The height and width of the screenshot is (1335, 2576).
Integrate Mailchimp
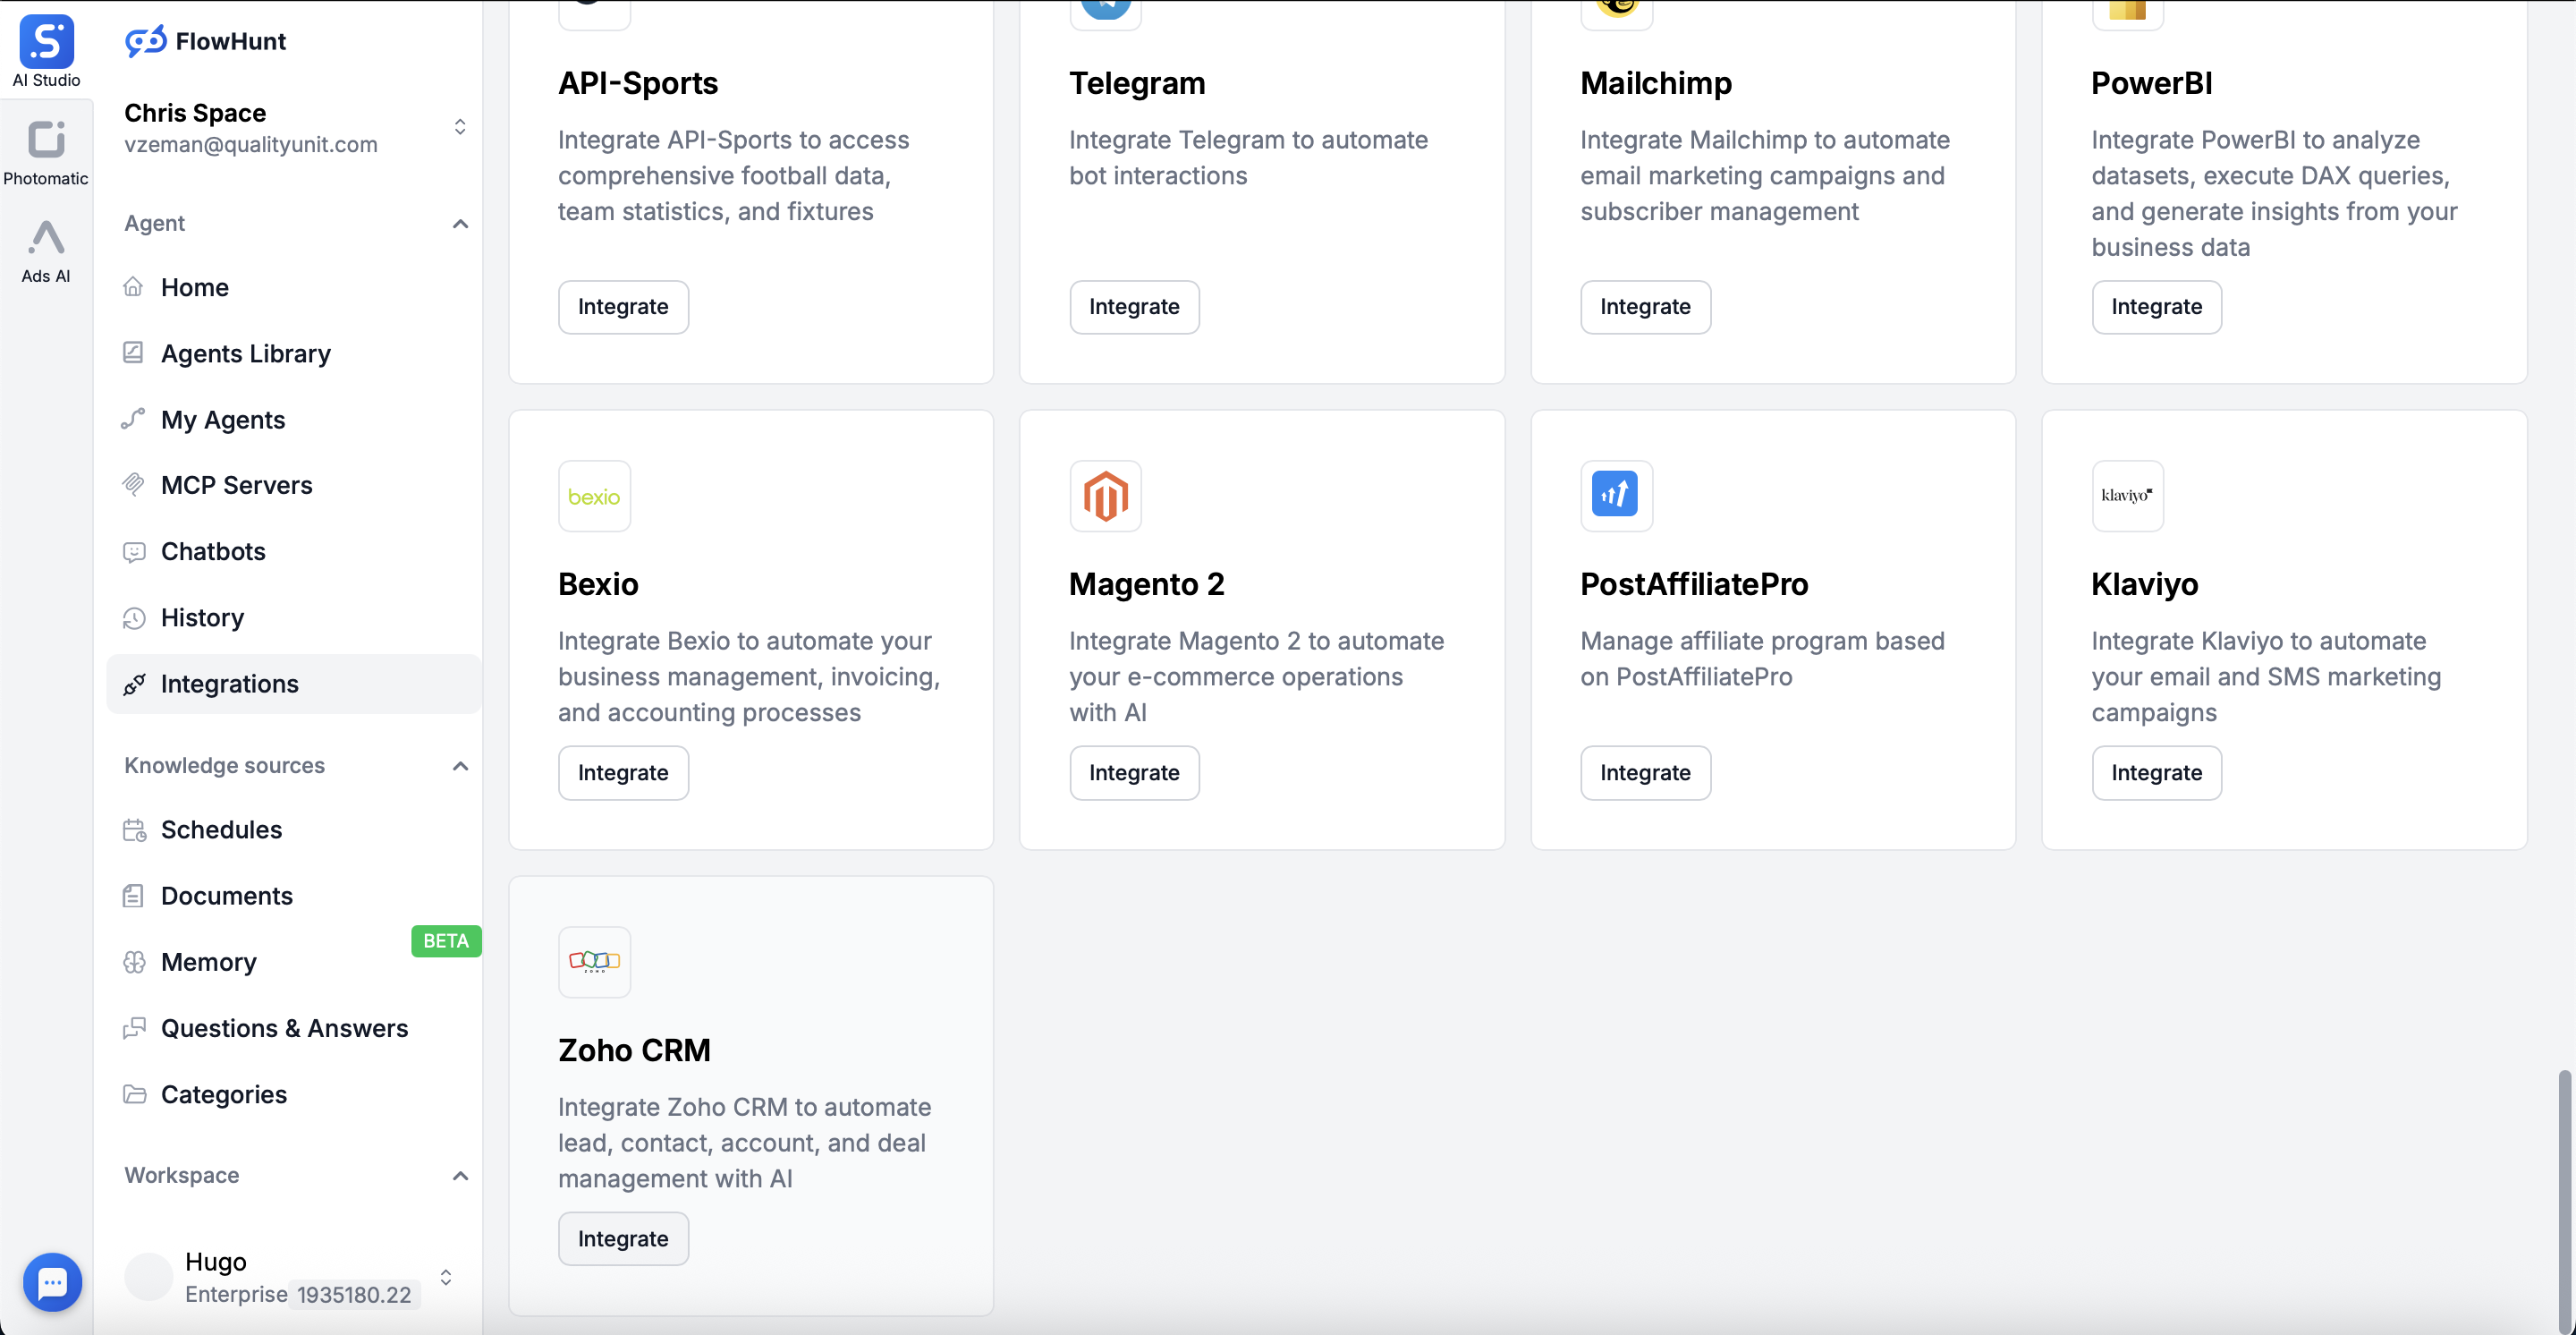coord(1645,307)
